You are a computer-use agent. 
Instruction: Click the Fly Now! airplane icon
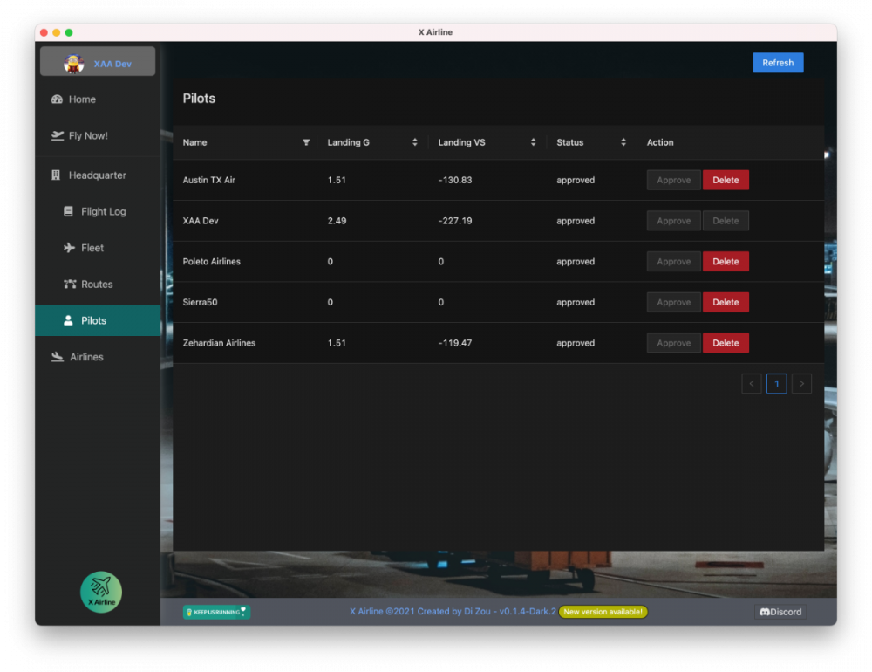pos(58,135)
